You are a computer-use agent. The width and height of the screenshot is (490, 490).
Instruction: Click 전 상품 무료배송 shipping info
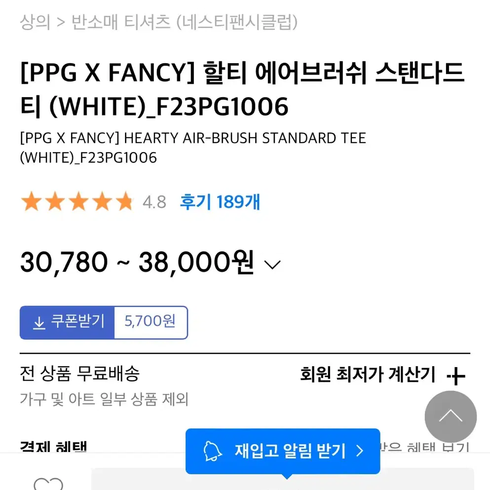[79, 373]
